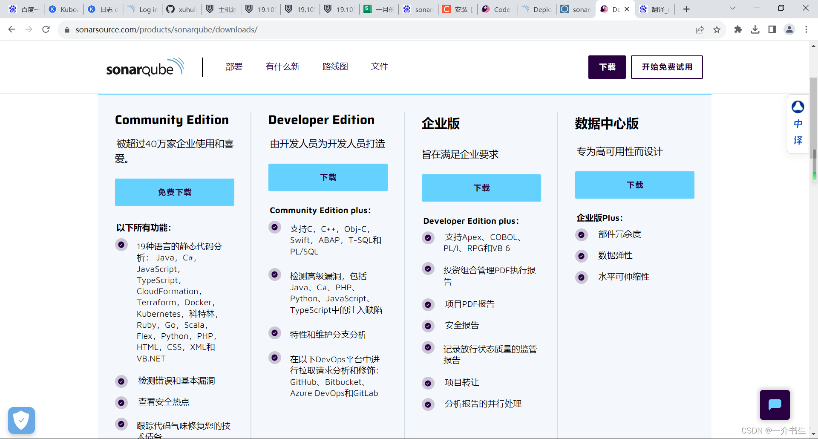
Task: Click Community Edition 免费下载 button
Action: [x=175, y=192]
